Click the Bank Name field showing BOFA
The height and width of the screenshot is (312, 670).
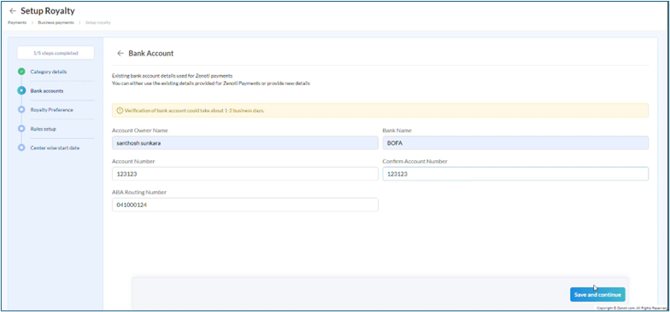click(515, 143)
